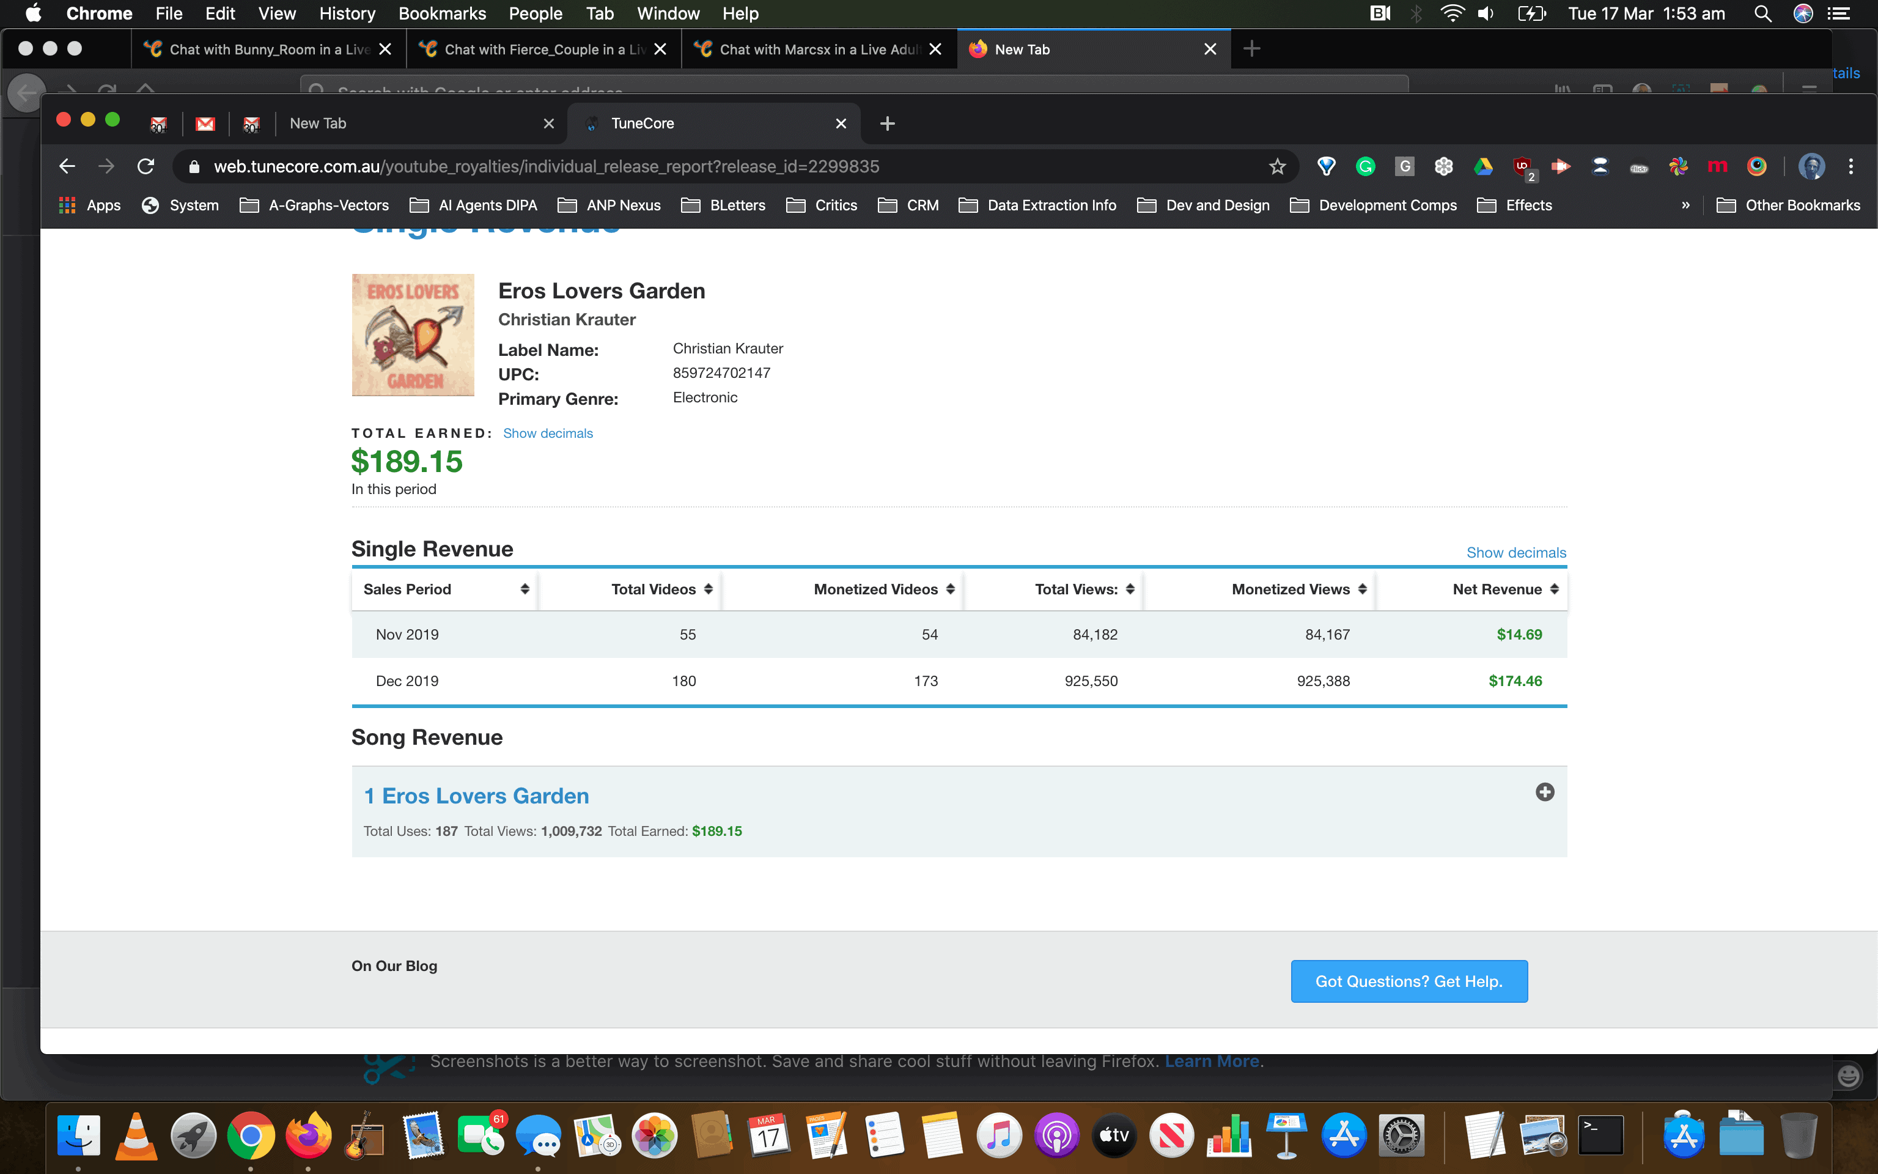This screenshot has width=1878, height=1174.
Task: Click Wi-Fi status in menu bar
Action: click(x=1451, y=13)
